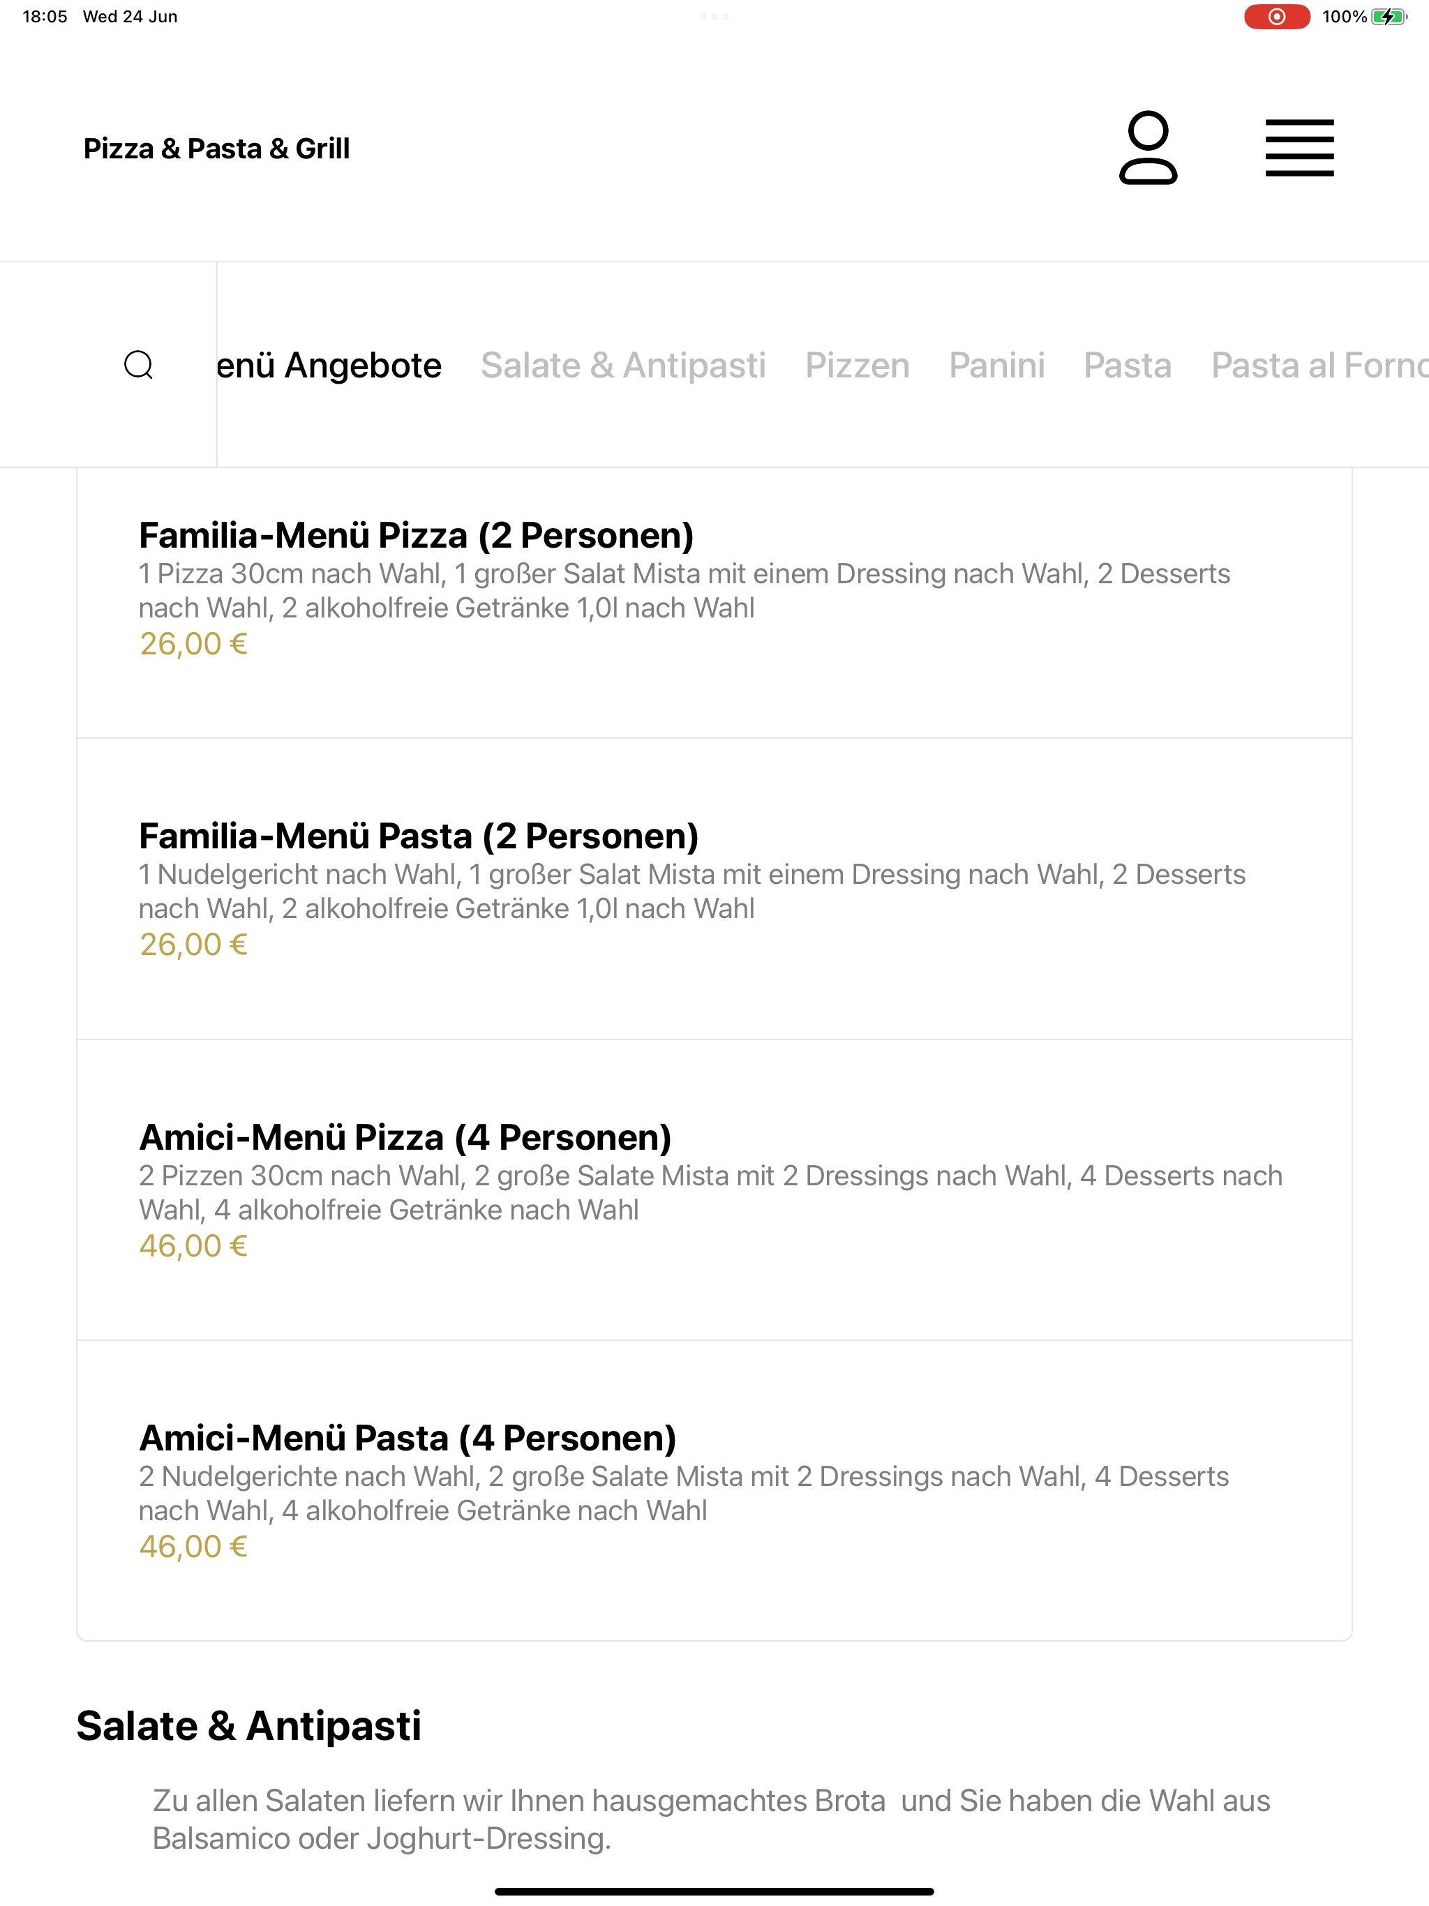Open Familia-Menü Pizza (2 Personen) item
Screen dimensions: 1429x1906
[x=714, y=603]
